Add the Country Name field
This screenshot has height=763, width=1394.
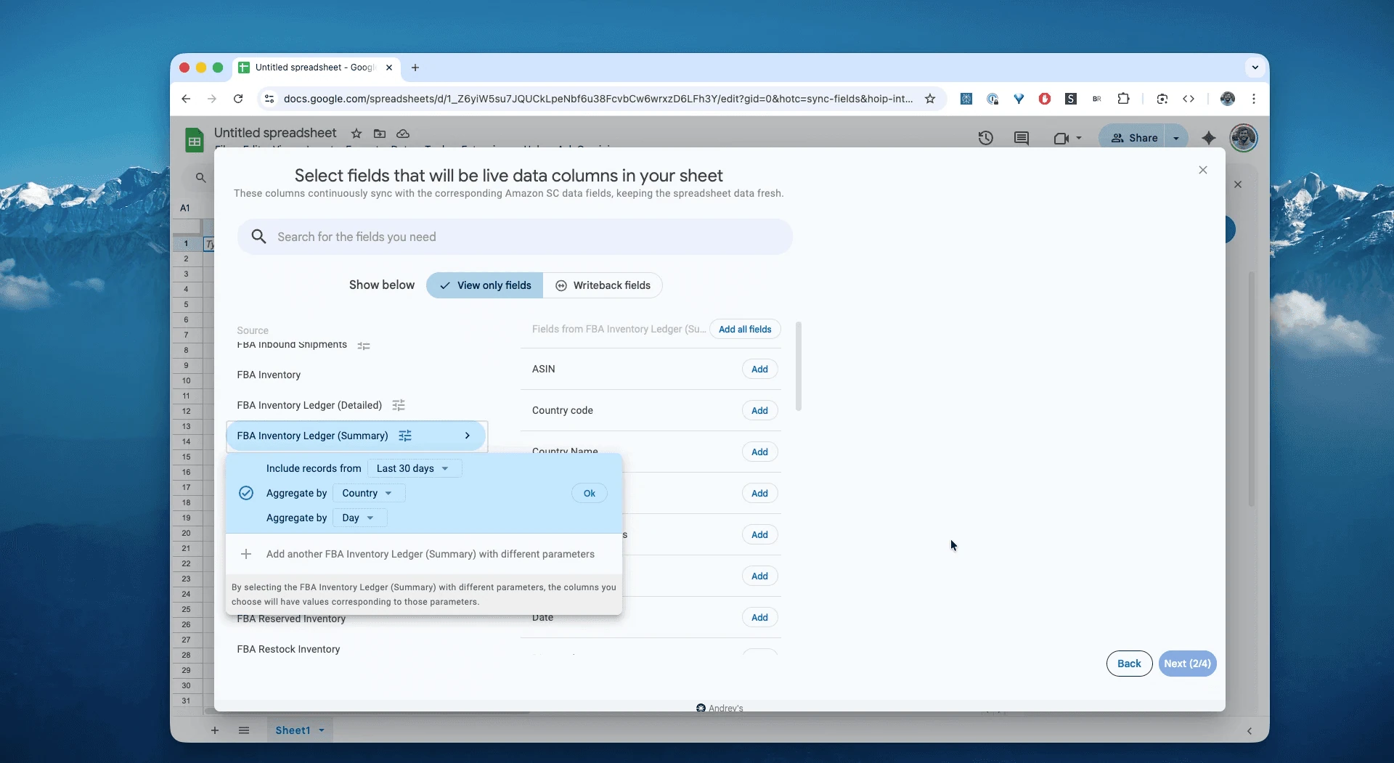click(x=759, y=452)
